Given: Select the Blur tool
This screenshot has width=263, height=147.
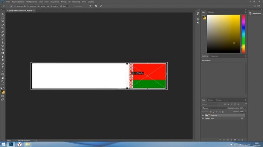Looking at the screenshot, I should tap(2, 57).
